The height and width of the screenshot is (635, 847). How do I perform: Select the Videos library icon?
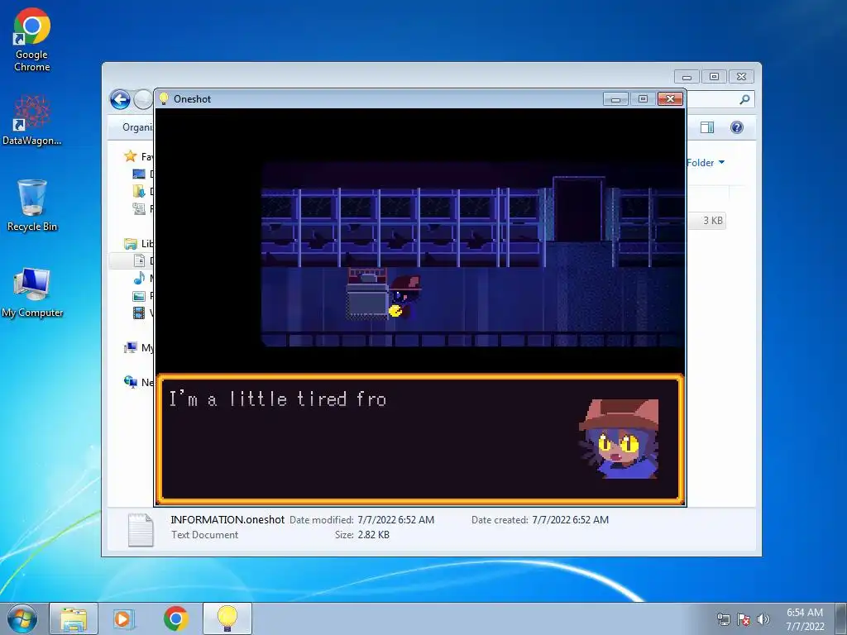tap(139, 313)
